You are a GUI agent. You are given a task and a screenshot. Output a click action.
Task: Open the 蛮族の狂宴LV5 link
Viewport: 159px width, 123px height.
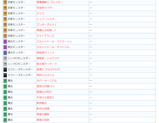(x=46, y=86)
